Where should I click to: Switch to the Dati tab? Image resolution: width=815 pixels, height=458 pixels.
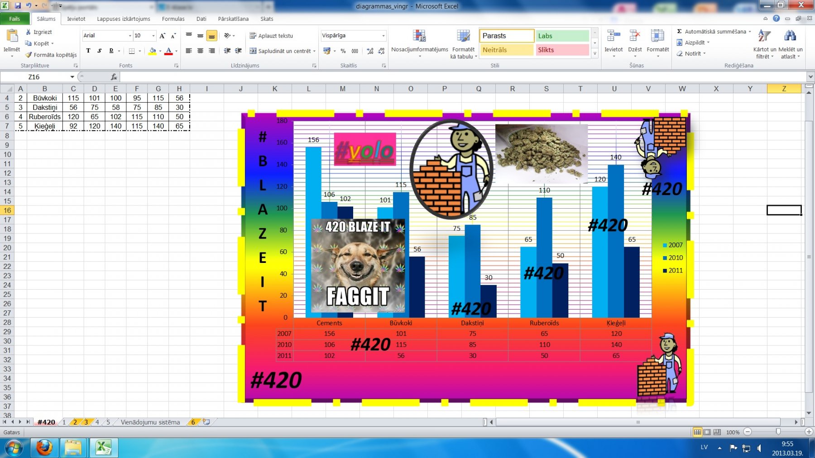(x=201, y=19)
